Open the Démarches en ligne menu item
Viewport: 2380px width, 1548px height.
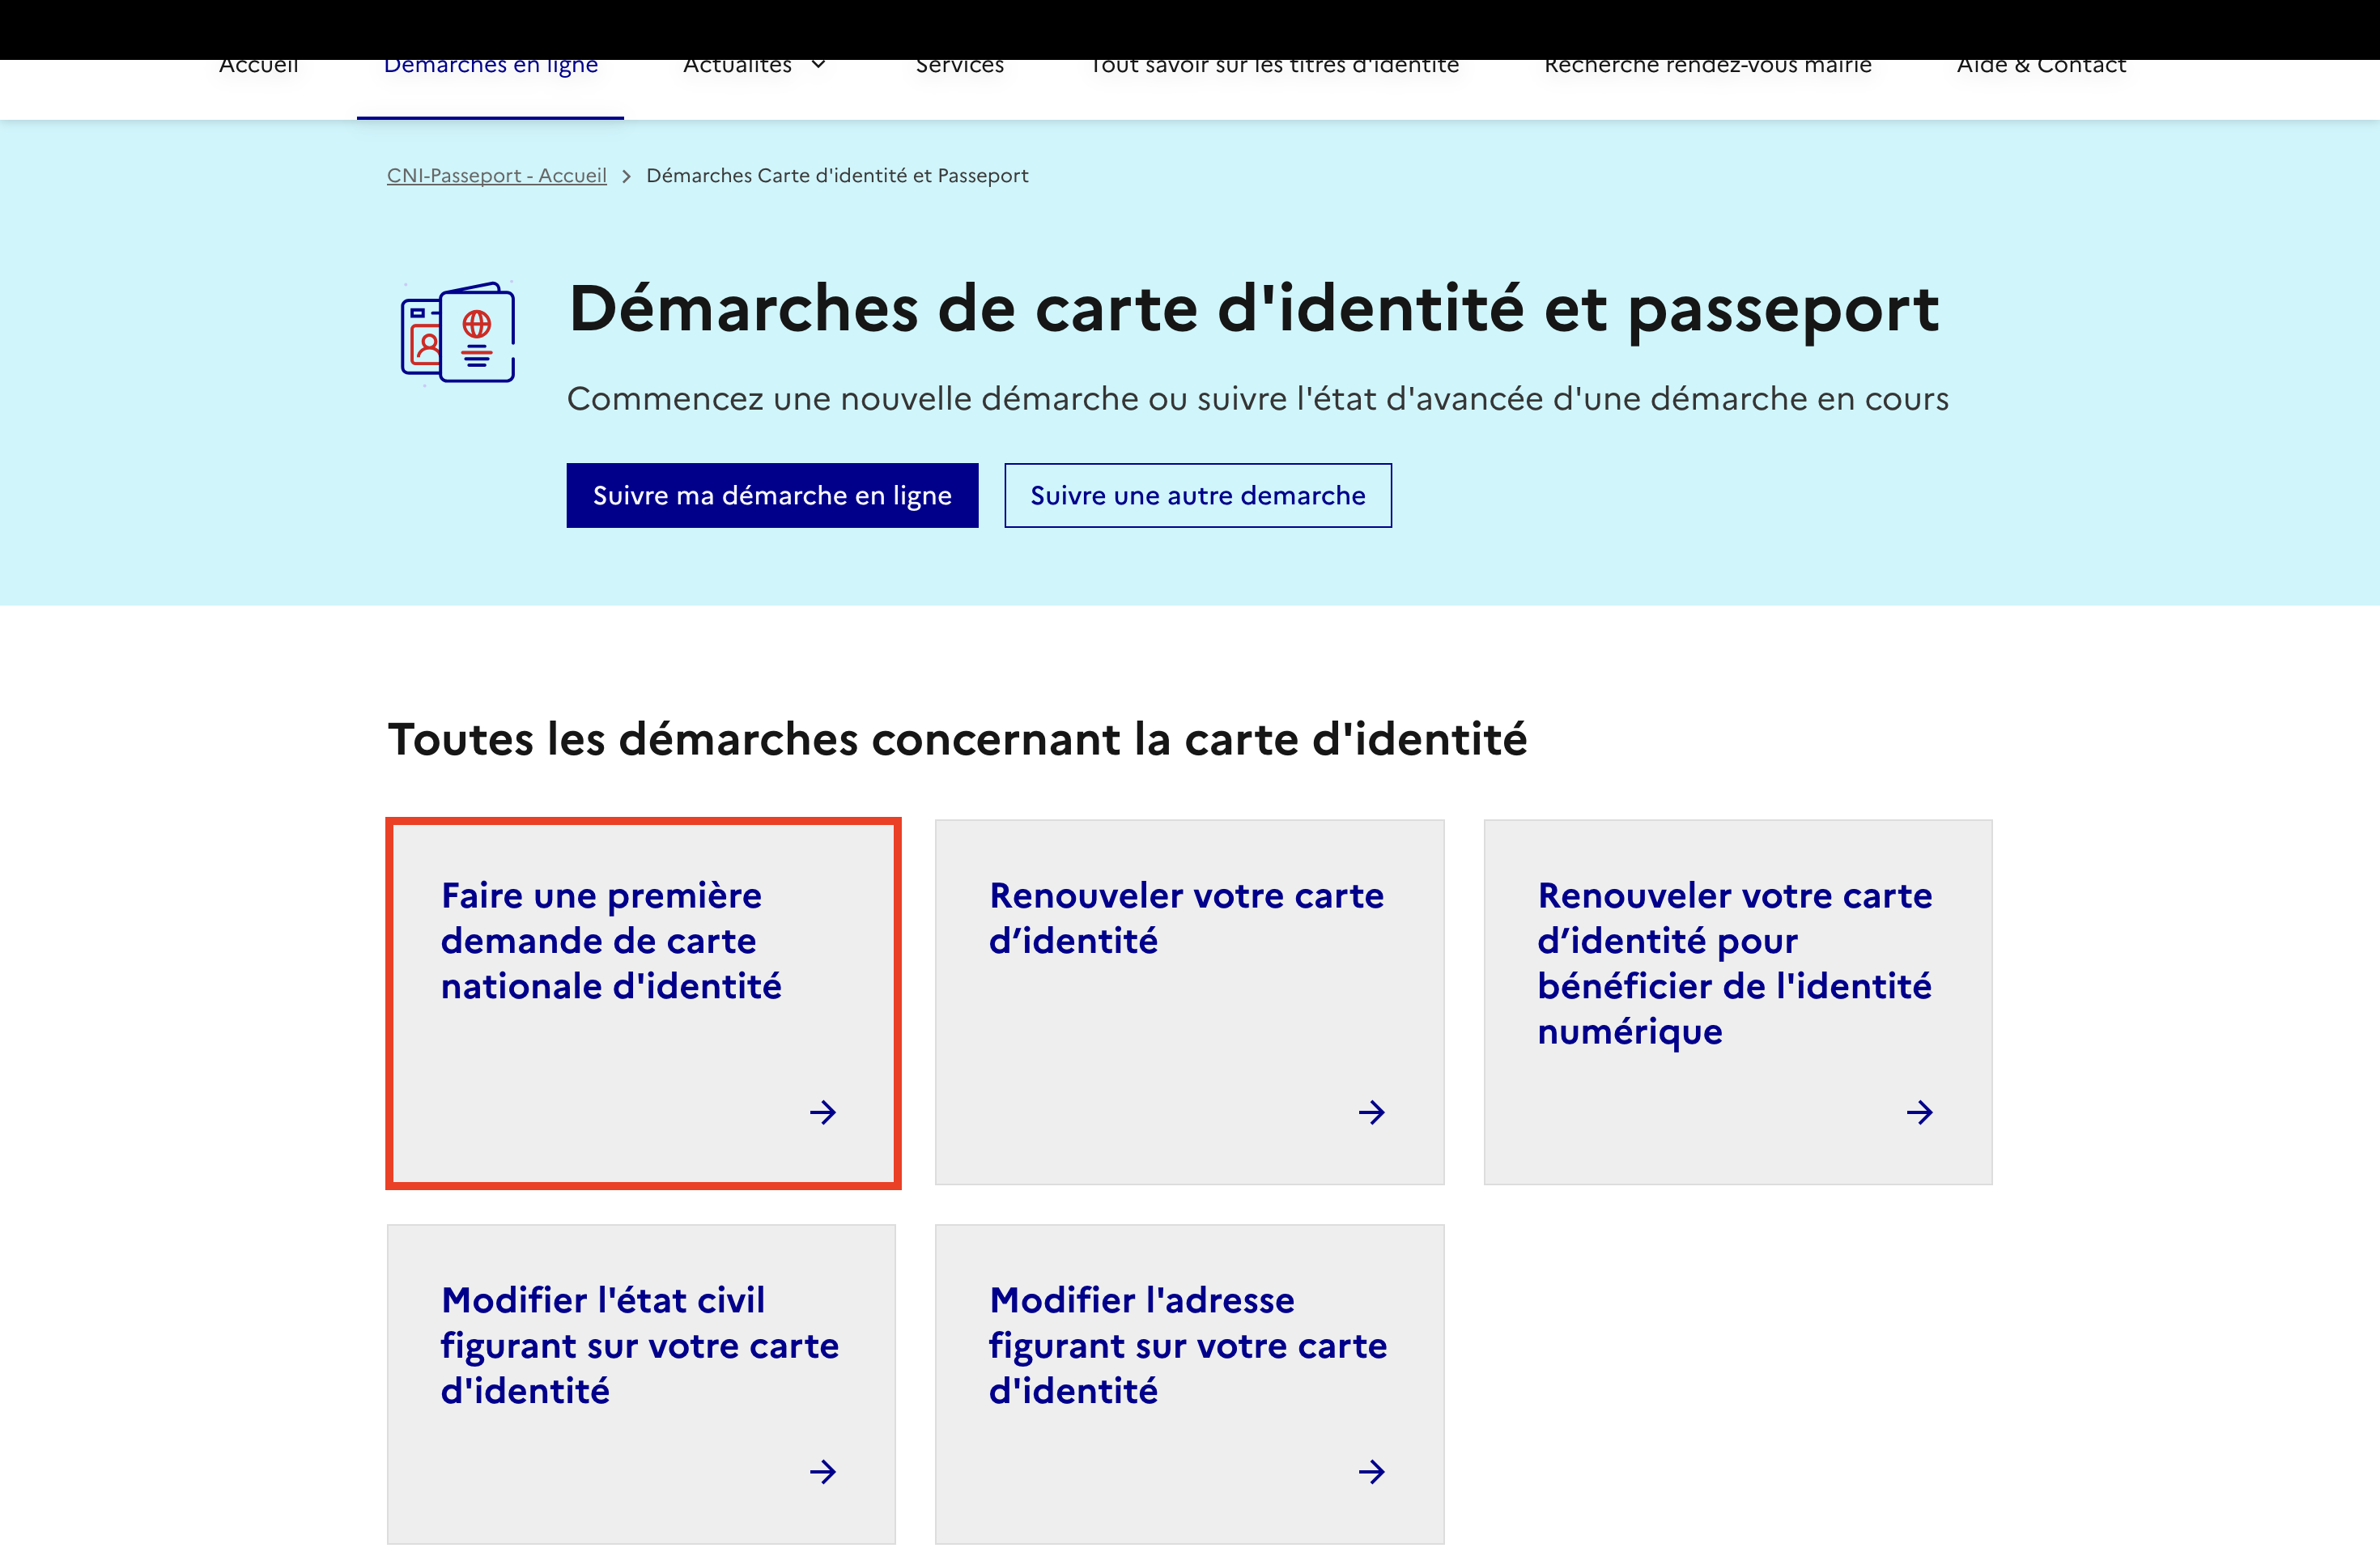click(x=490, y=64)
